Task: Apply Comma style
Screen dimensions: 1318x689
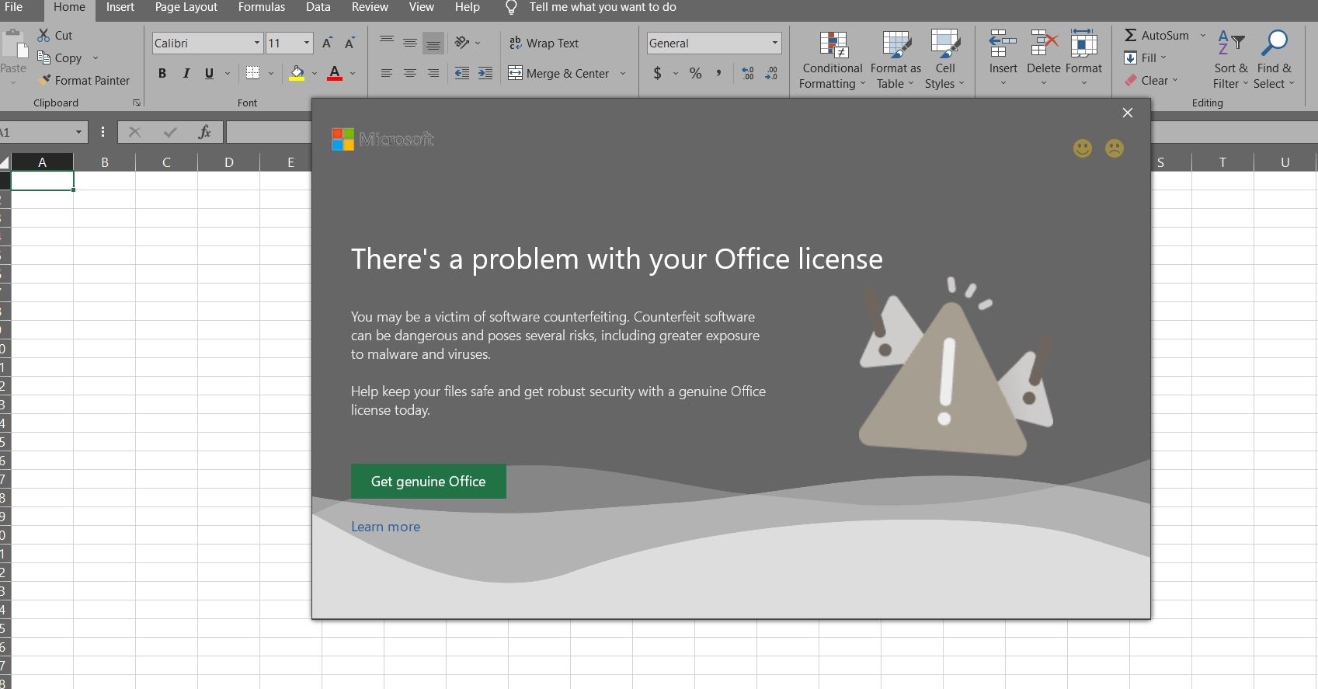Action: click(x=719, y=73)
